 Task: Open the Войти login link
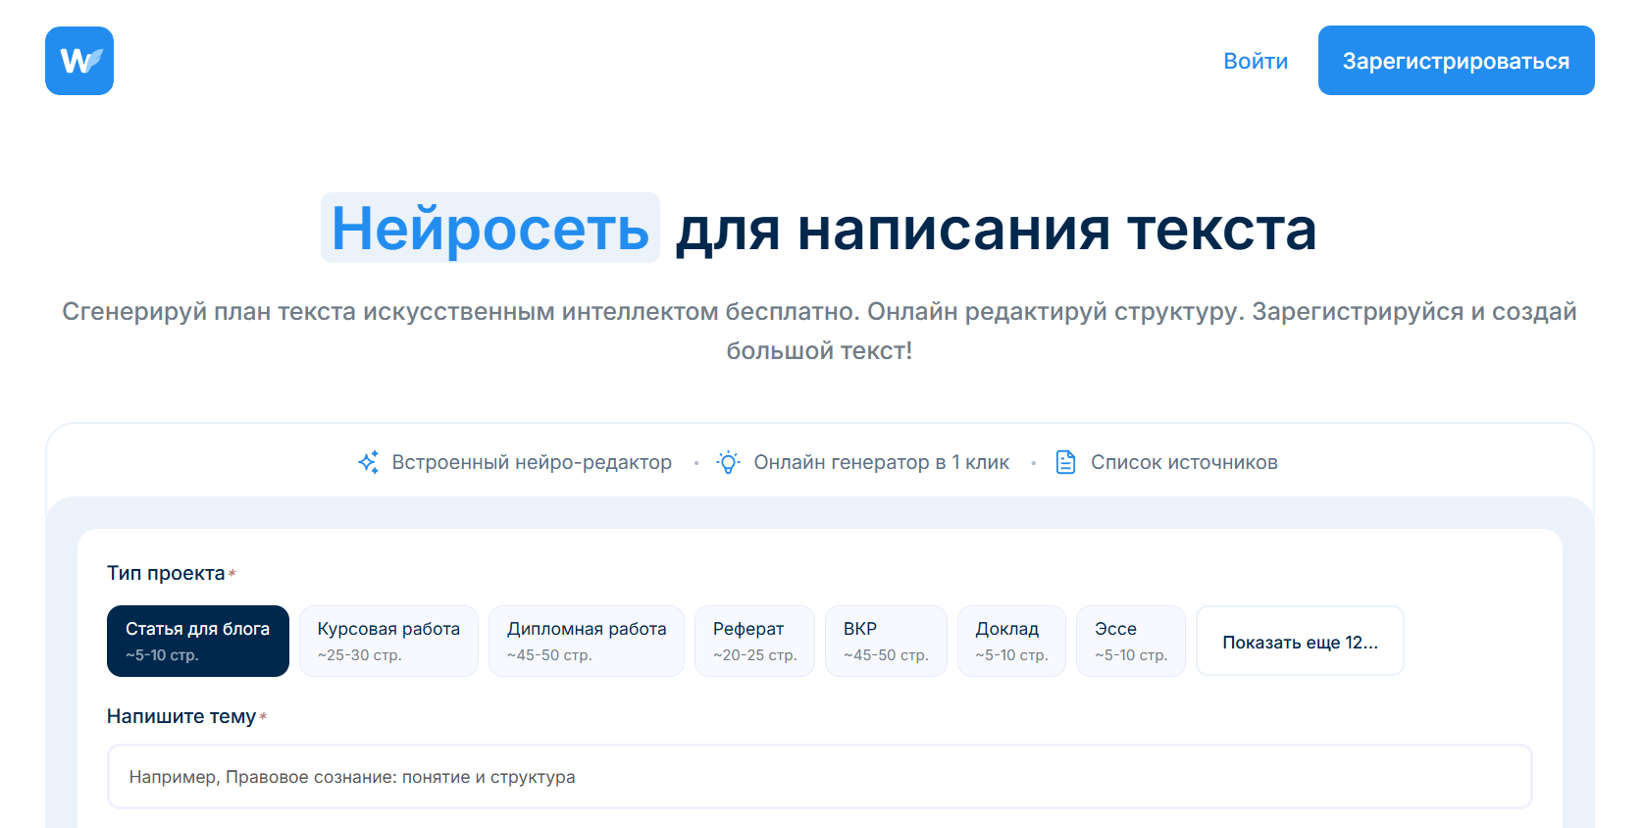(1256, 61)
